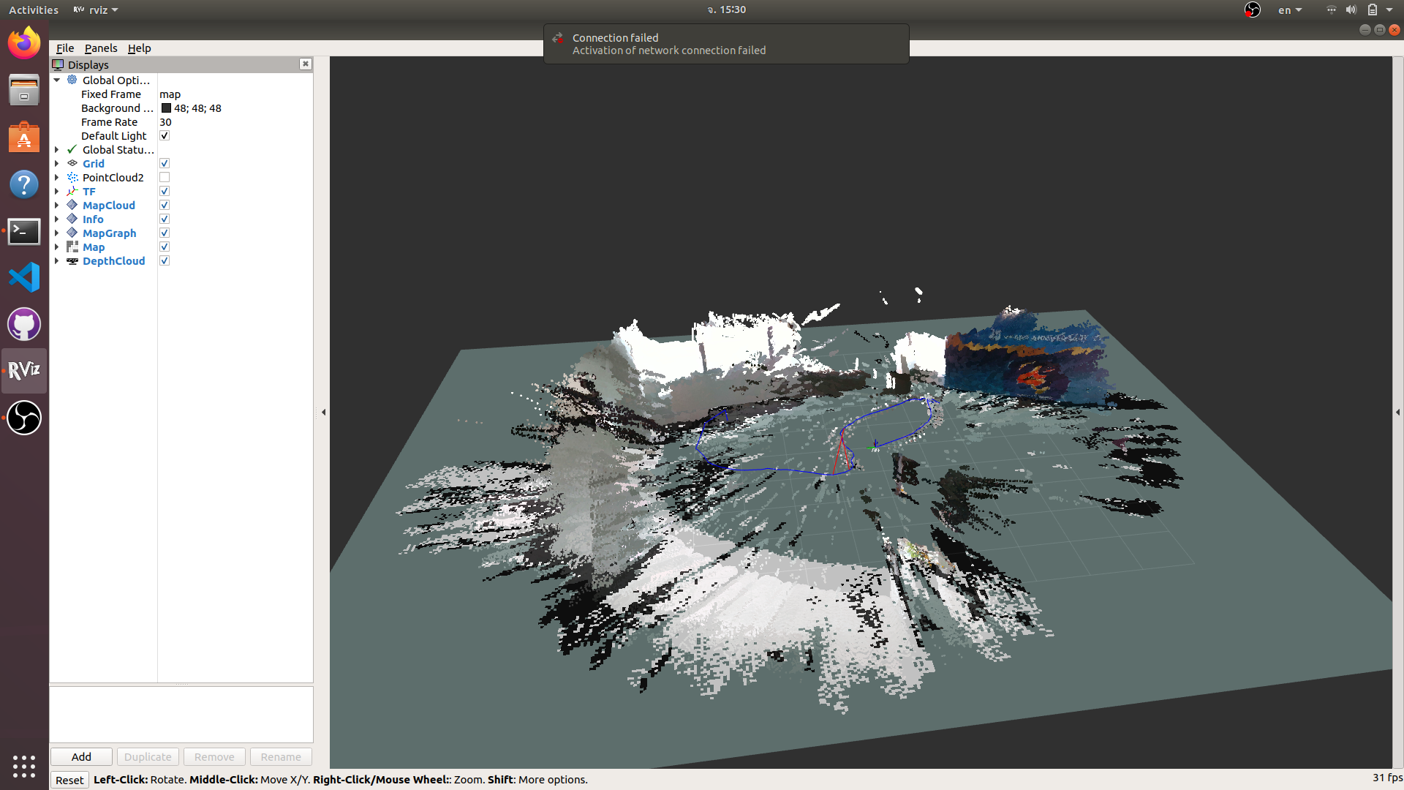
Task: Open the Panels menu
Action: pyautogui.click(x=100, y=48)
